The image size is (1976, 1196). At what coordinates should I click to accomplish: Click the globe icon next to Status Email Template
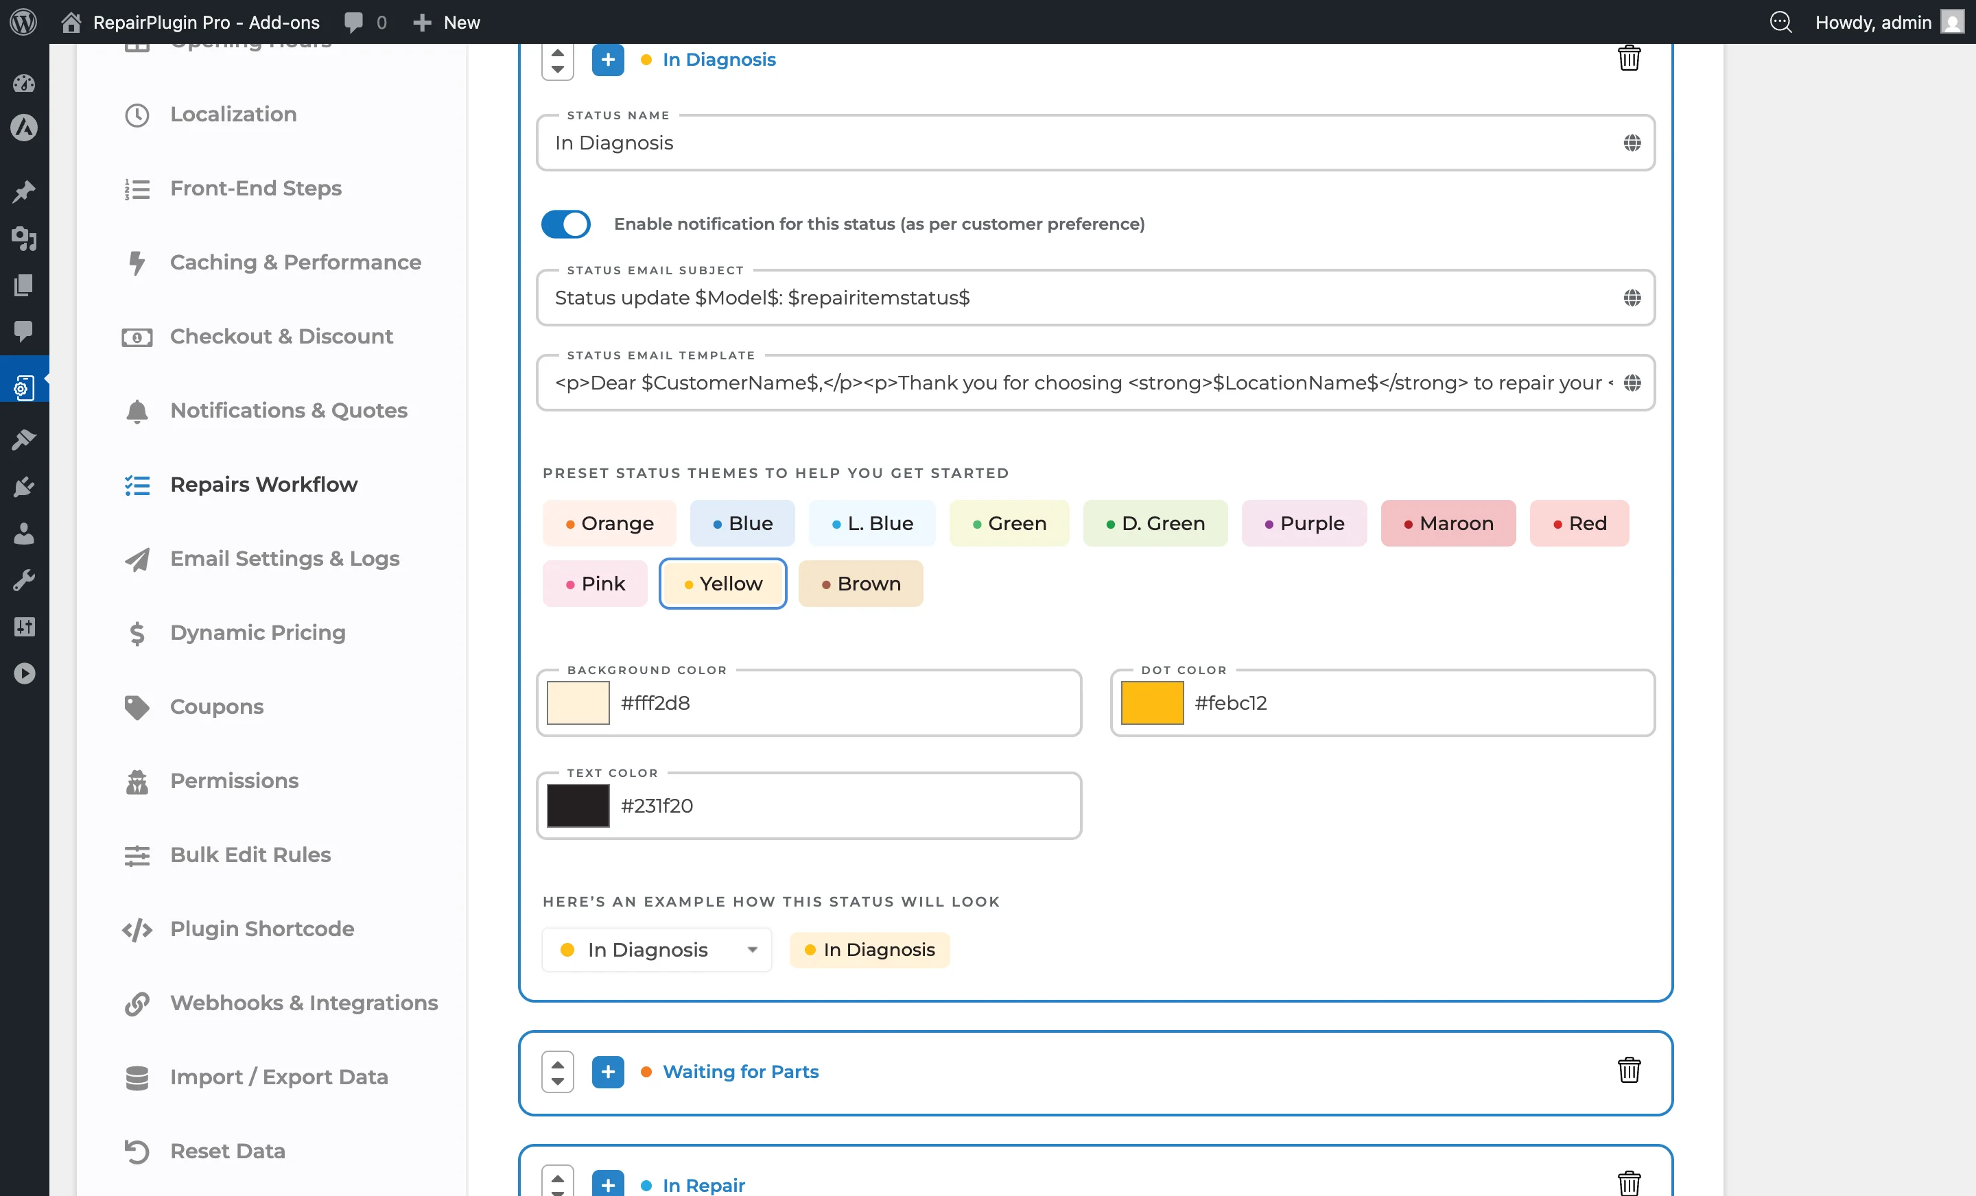pyautogui.click(x=1634, y=383)
